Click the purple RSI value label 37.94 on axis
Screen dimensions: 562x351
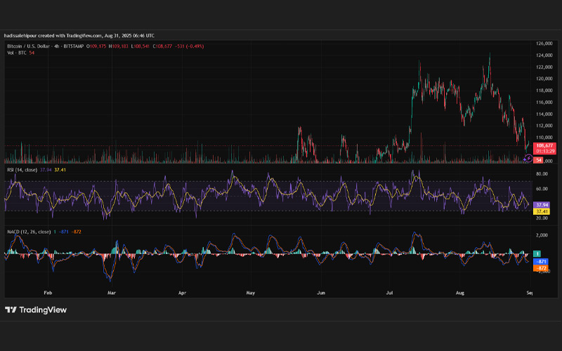[542, 205]
